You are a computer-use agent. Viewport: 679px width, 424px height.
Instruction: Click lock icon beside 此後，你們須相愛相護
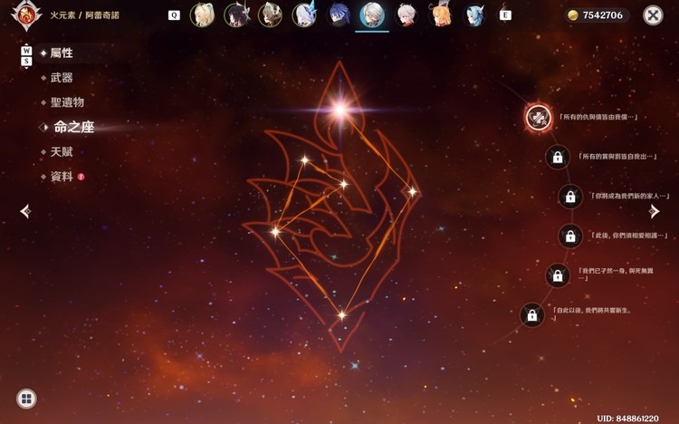click(x=570, y=236)
